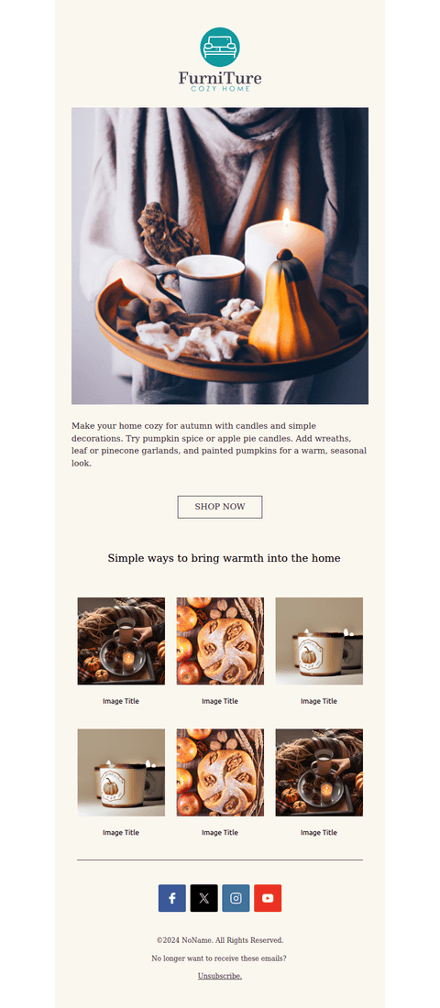Open first-row thumbnail of coffee tray with pumpkins

[x=121, y=641]
